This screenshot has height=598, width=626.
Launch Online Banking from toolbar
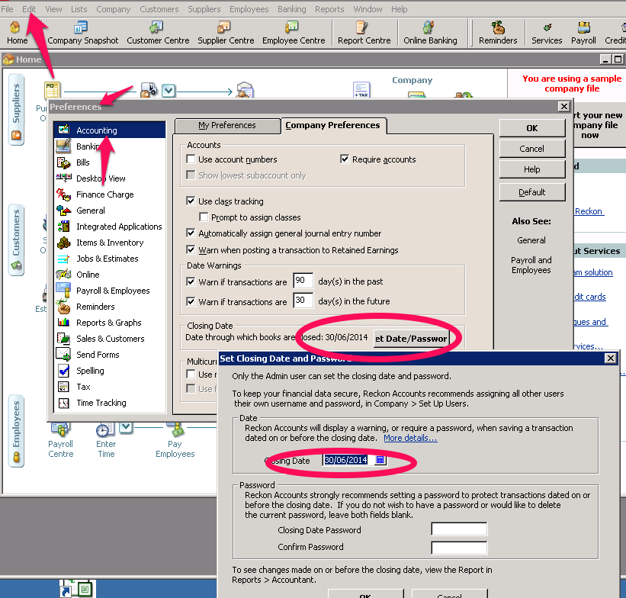430,33
